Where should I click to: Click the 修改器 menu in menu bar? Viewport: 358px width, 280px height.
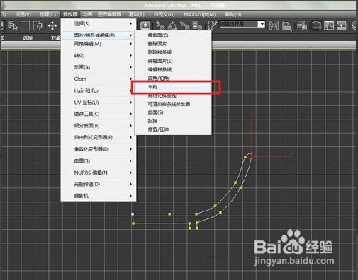pos(70,14)
